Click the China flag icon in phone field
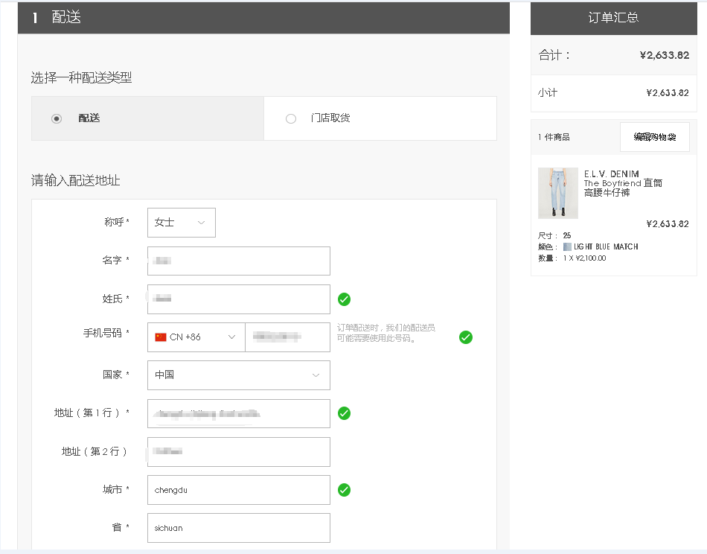Screen dimensions: 707x554 [x=161, y=337]
